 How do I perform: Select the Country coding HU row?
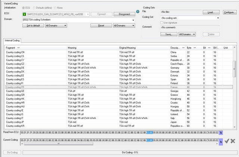click(119, 107)
